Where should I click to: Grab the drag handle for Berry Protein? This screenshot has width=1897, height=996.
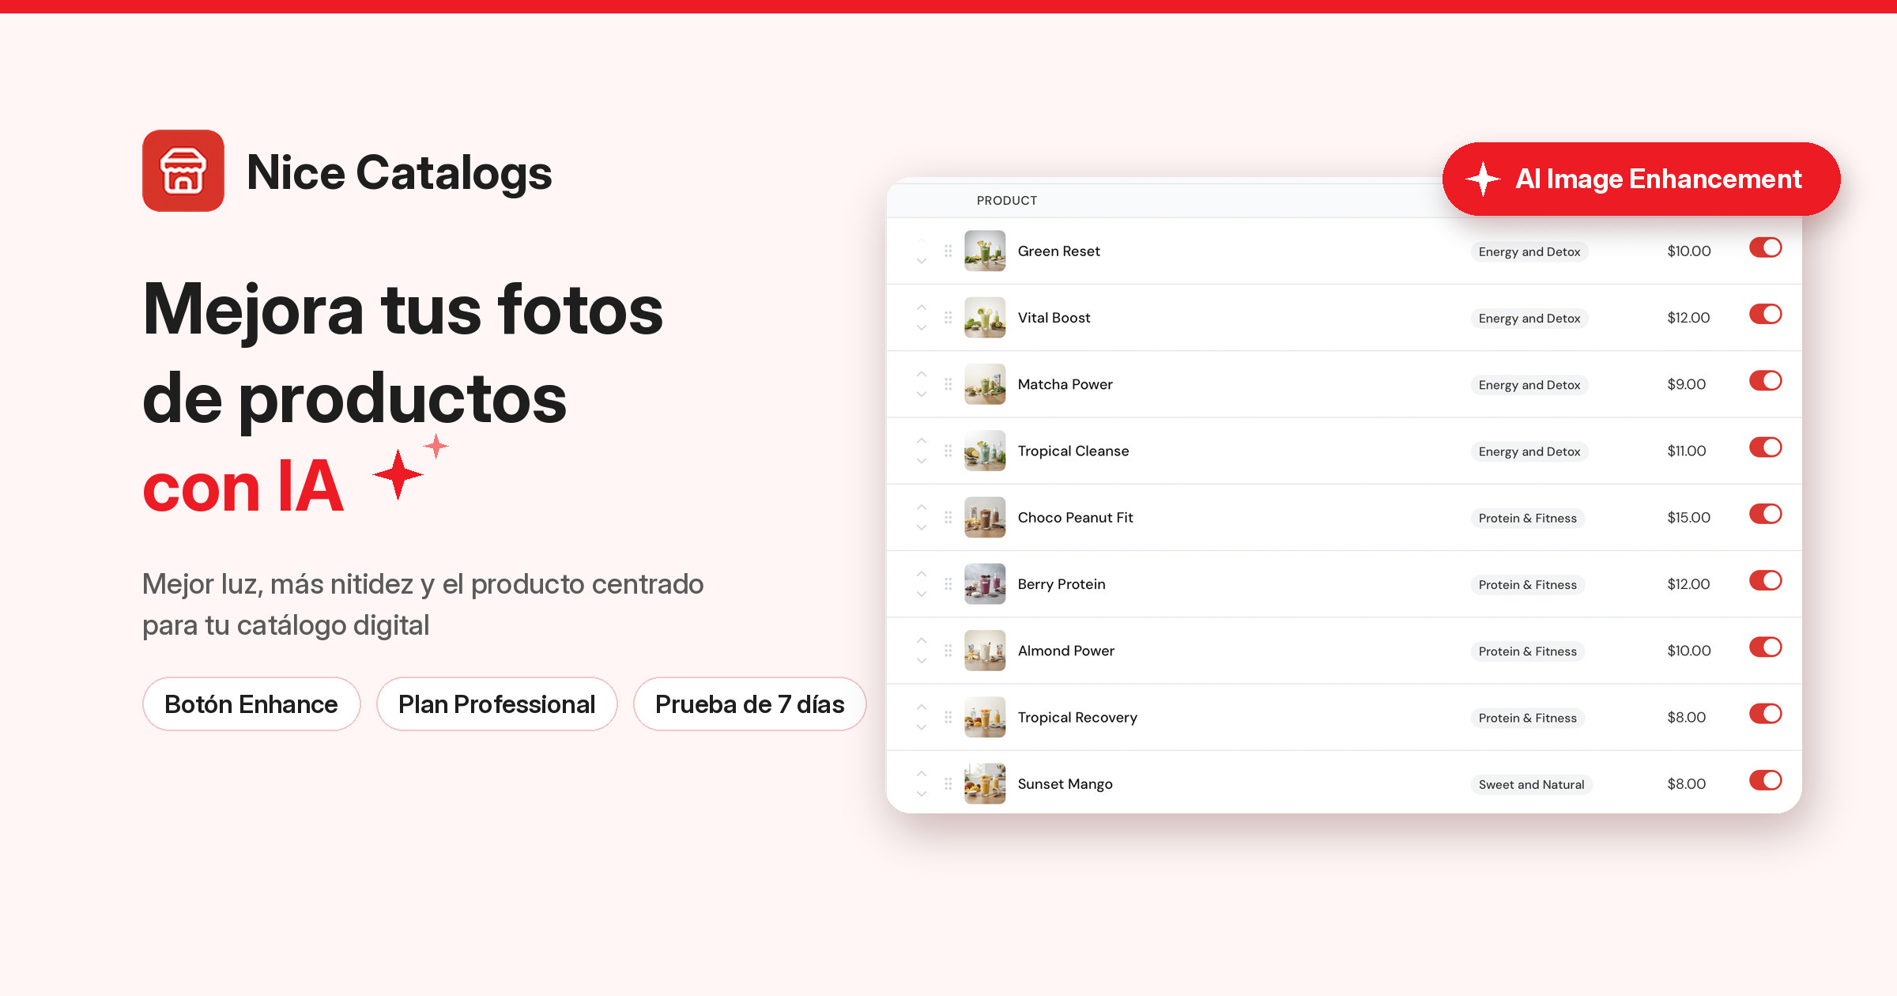point(948,584)
